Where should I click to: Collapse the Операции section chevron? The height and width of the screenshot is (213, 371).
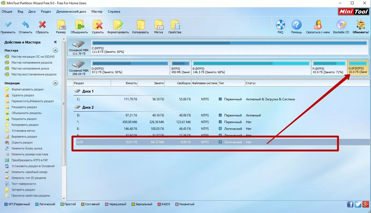click(55, 83)
